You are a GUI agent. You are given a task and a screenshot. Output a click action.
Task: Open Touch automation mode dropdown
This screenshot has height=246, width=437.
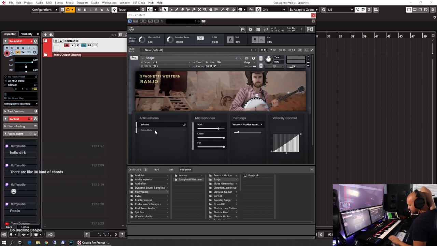coord(128,10)
